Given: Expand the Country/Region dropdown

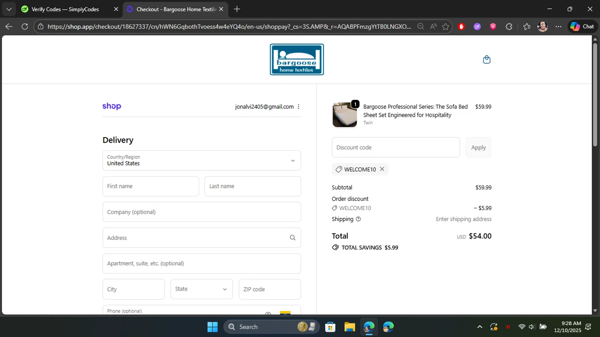Looking at the screenshot, I should pos(202,160).
